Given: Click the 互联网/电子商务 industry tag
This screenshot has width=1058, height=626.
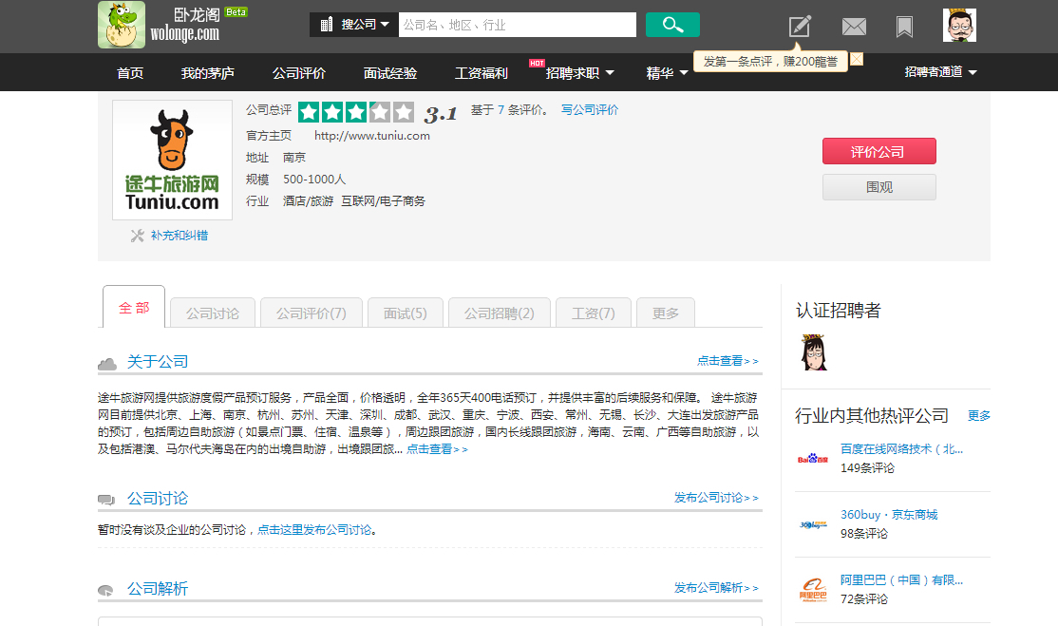Looking at the screenshot, I should (x=384, y=201).
